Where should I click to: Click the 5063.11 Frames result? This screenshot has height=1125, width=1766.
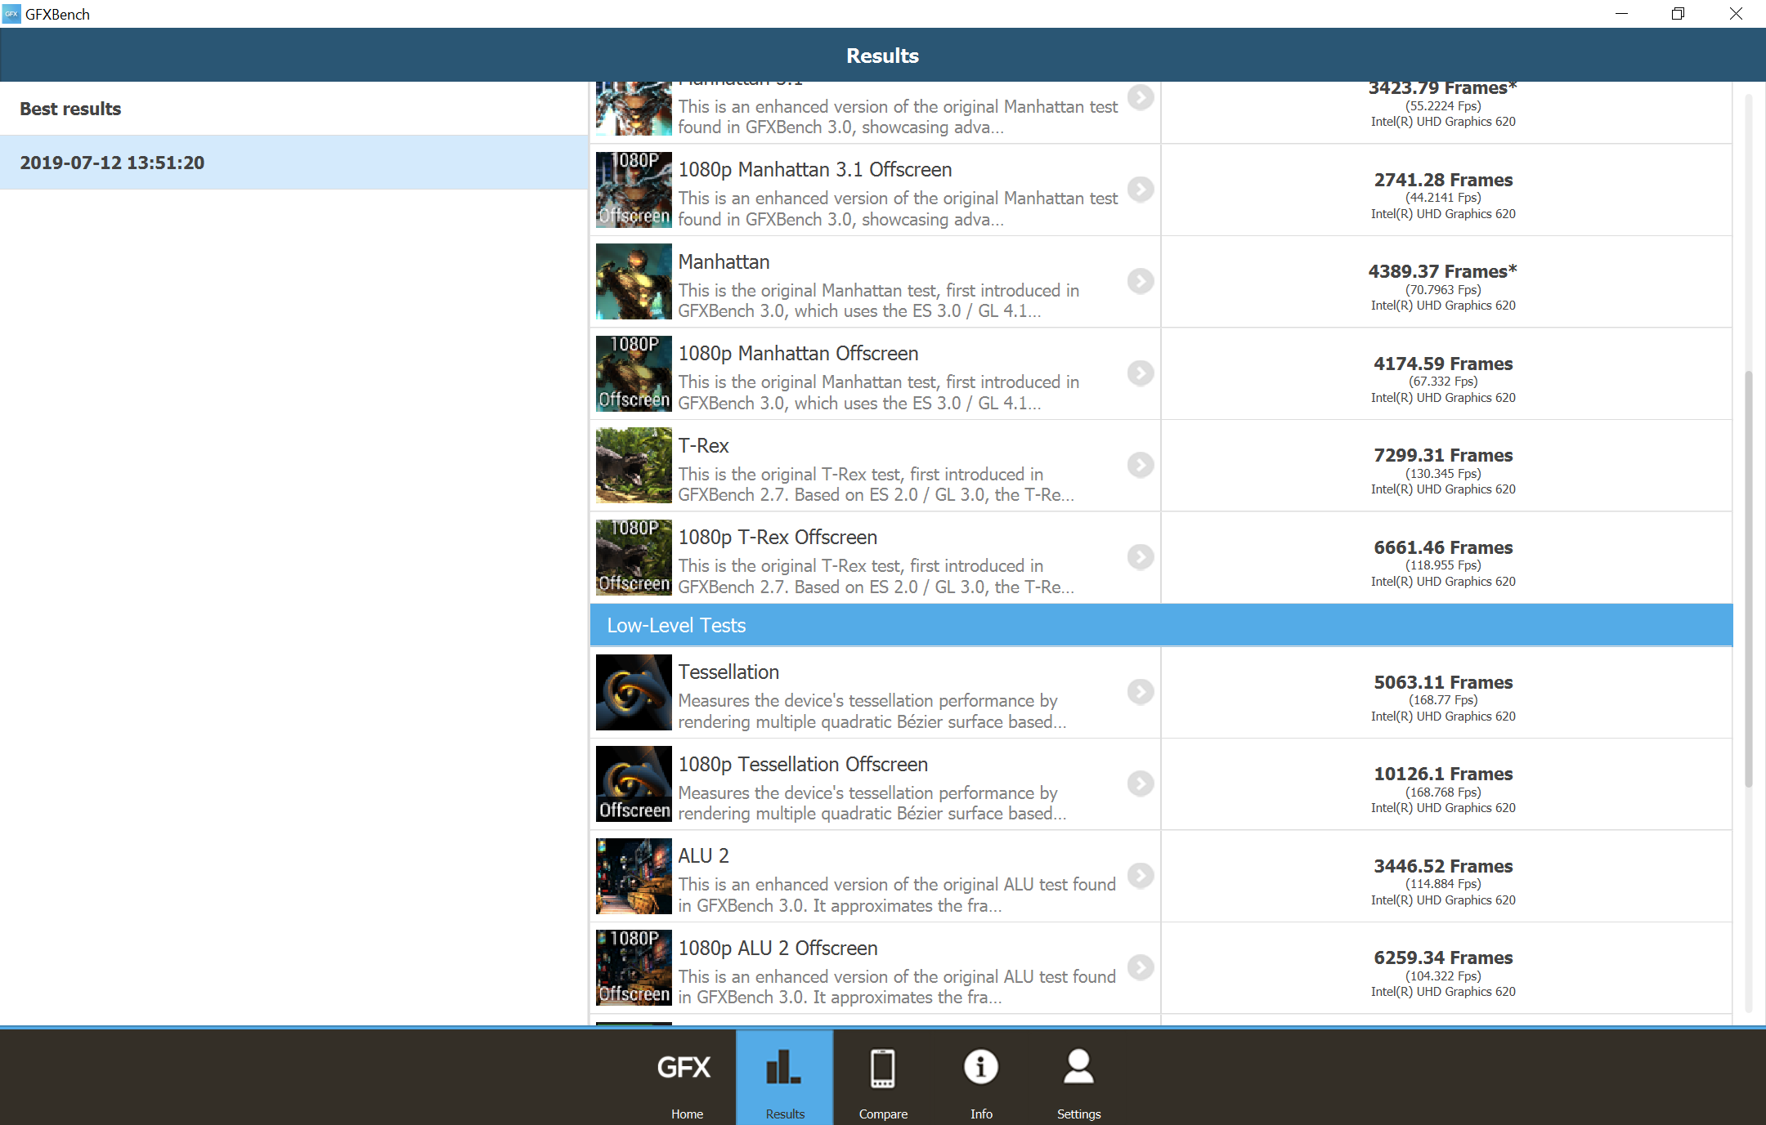[x=1443, y=682]
